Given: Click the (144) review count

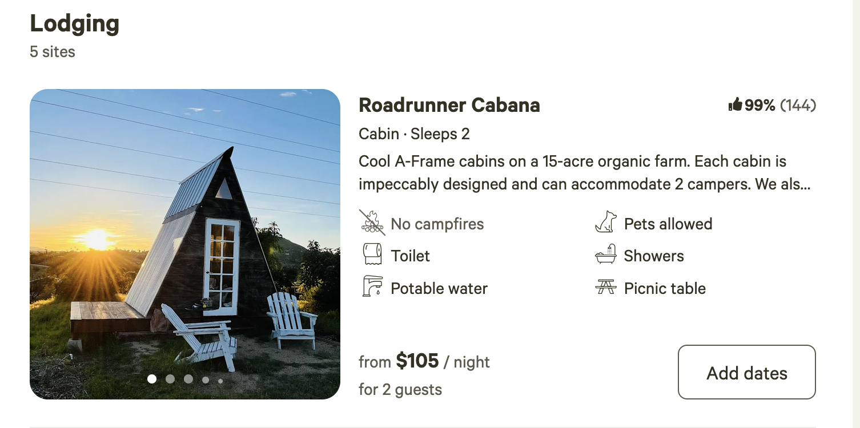Looking at the screenshot, I should pos(798,105).
